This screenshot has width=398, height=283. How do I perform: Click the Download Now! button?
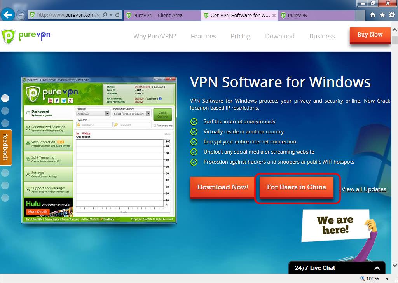(x=222, y=187)
